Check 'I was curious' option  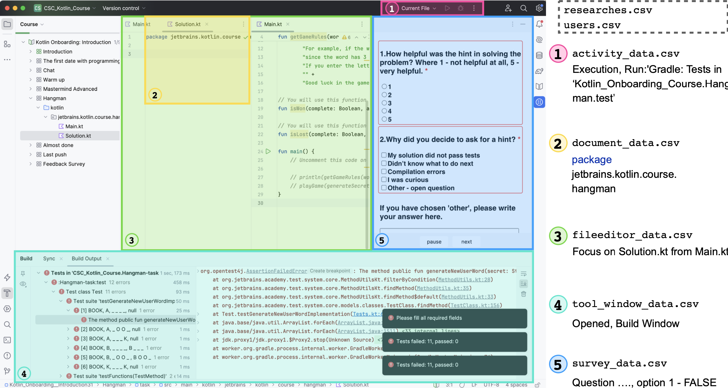(384, 180)
